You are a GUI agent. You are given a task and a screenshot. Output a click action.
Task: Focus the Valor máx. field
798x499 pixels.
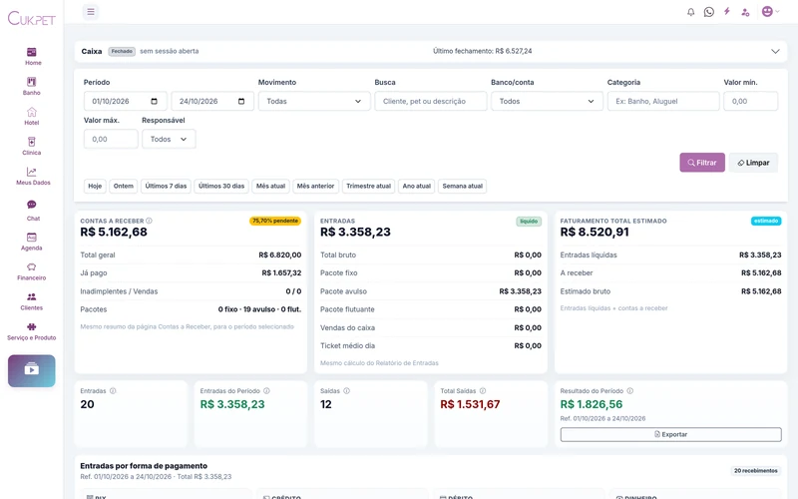[x=111, y=139]
